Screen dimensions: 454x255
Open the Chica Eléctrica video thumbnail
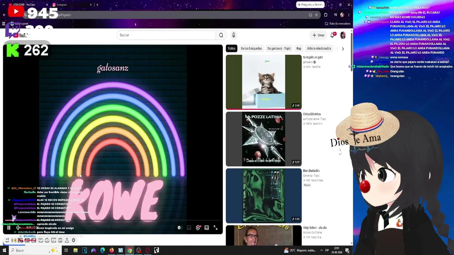click(264, 139)
